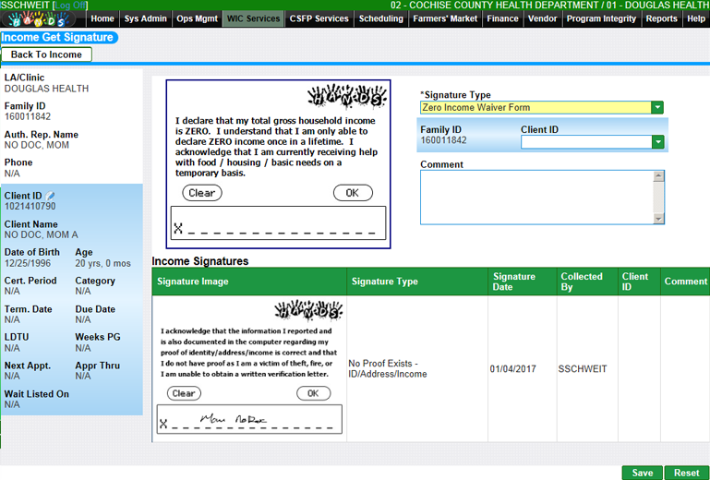The height and width of the screenshot is (480, 710).
Task: Click the Reset button
Action: (686, 473)
